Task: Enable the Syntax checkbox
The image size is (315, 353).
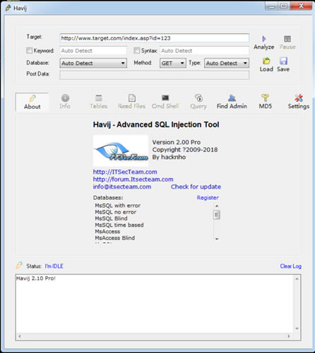Action: pyautogui.click(x=137, y=50)
